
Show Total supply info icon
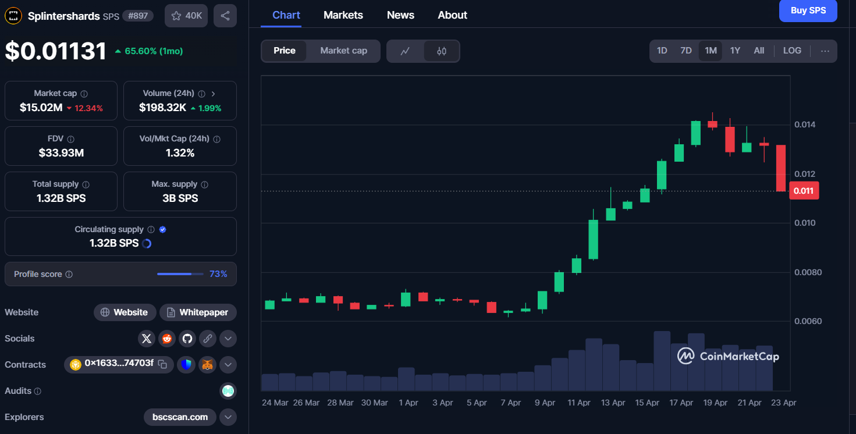click(x=86, y=184)
